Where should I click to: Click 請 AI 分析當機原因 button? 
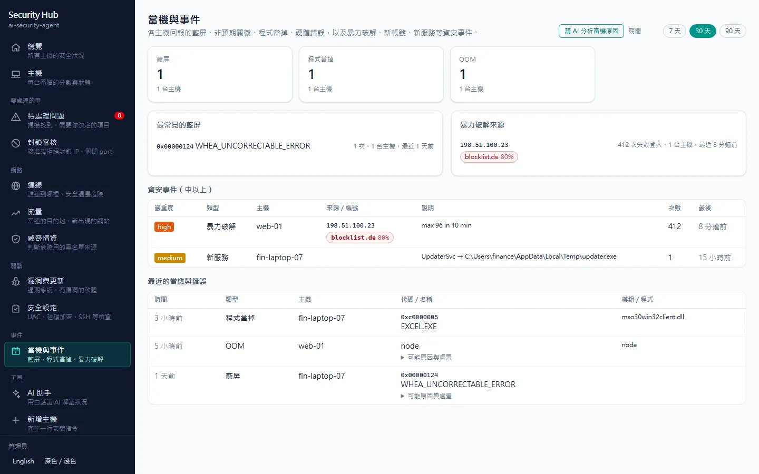591,31
